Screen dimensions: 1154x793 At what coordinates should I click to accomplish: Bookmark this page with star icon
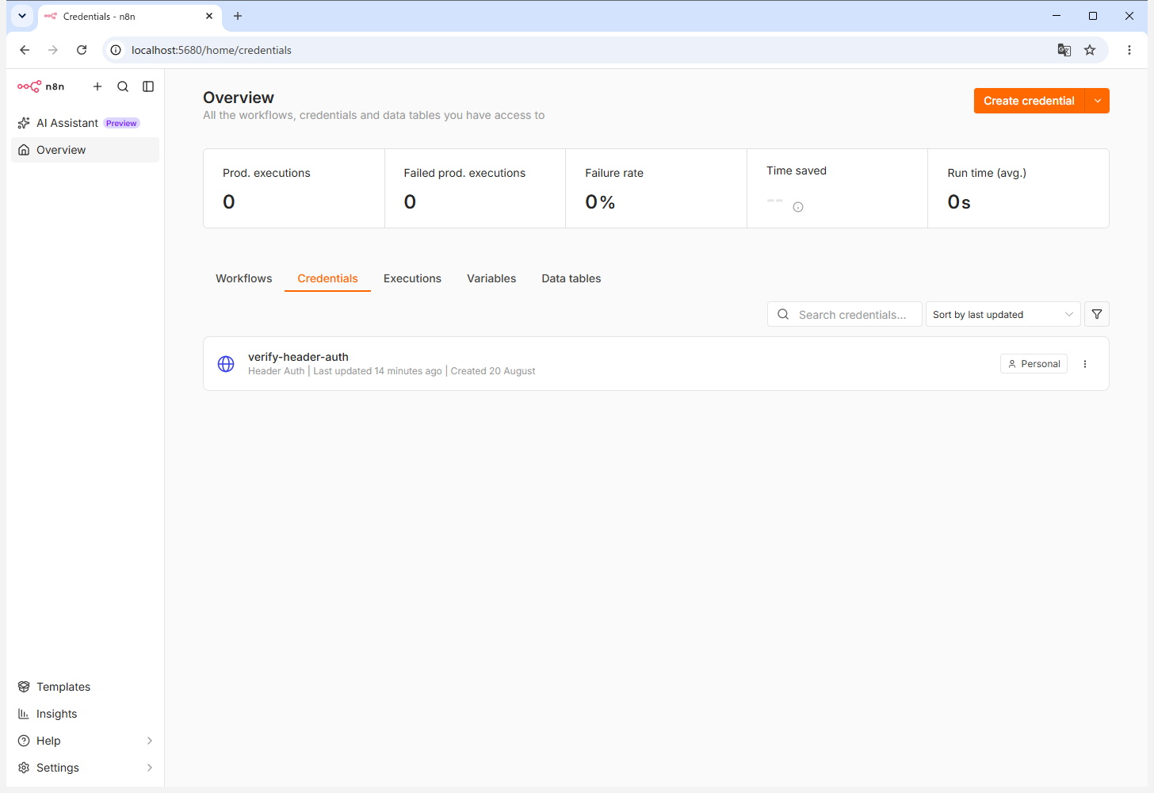point(1090,50)
